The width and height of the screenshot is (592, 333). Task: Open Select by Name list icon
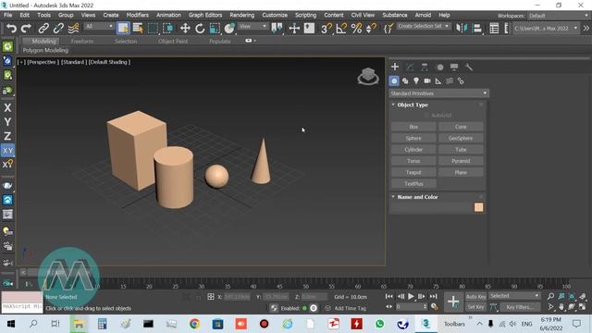pos(138,29)
